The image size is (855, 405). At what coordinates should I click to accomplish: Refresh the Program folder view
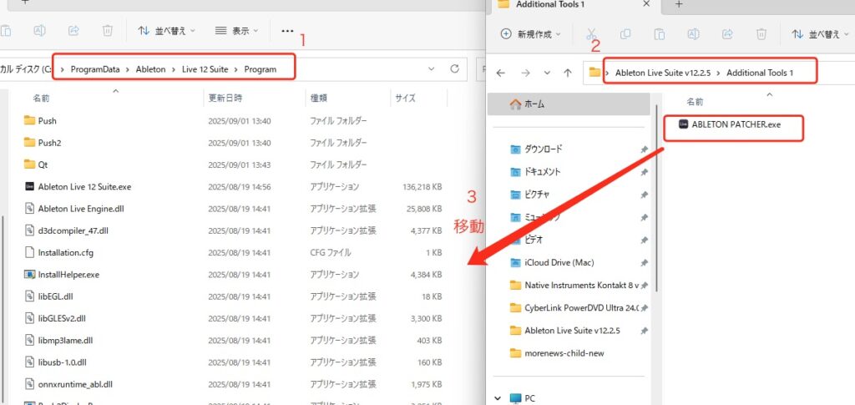coord(454,69)
